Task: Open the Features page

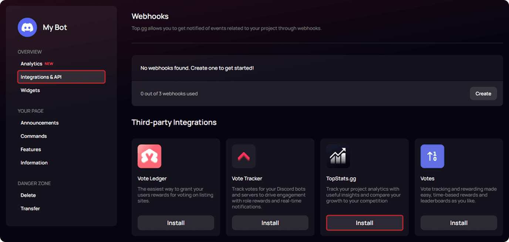Action: 31,149
